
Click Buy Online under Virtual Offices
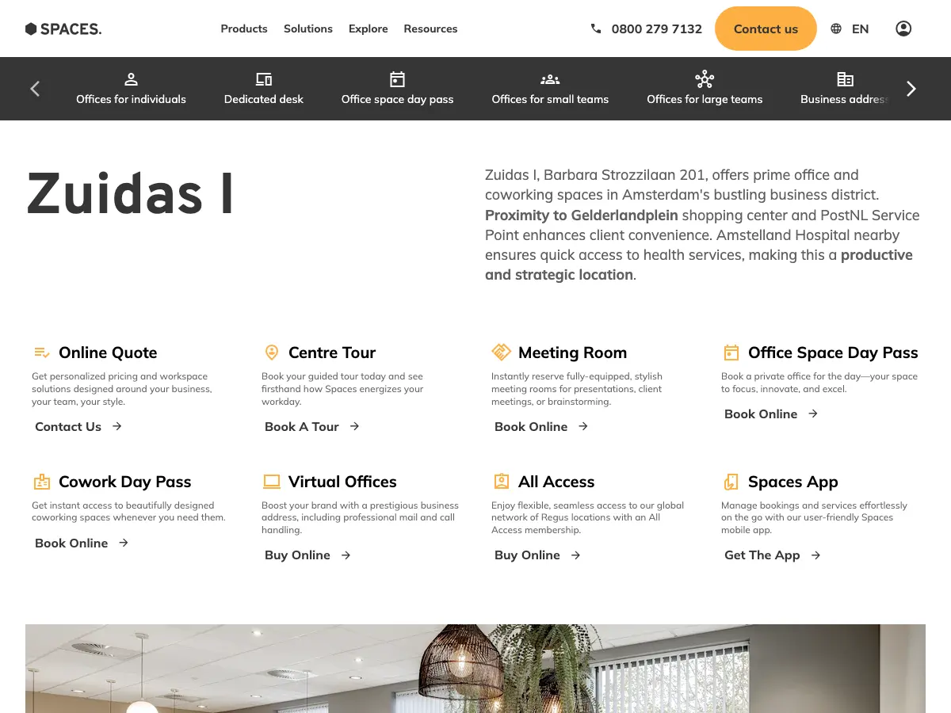click(297, 555)
